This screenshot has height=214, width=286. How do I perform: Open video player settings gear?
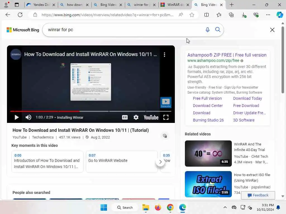[x=136, y=117]
